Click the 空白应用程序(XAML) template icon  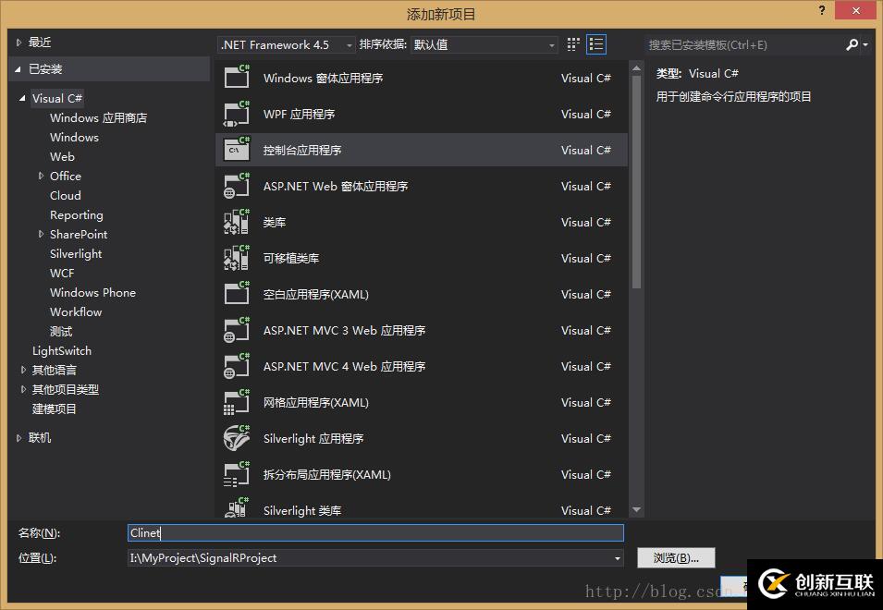[x=237, y=293]
